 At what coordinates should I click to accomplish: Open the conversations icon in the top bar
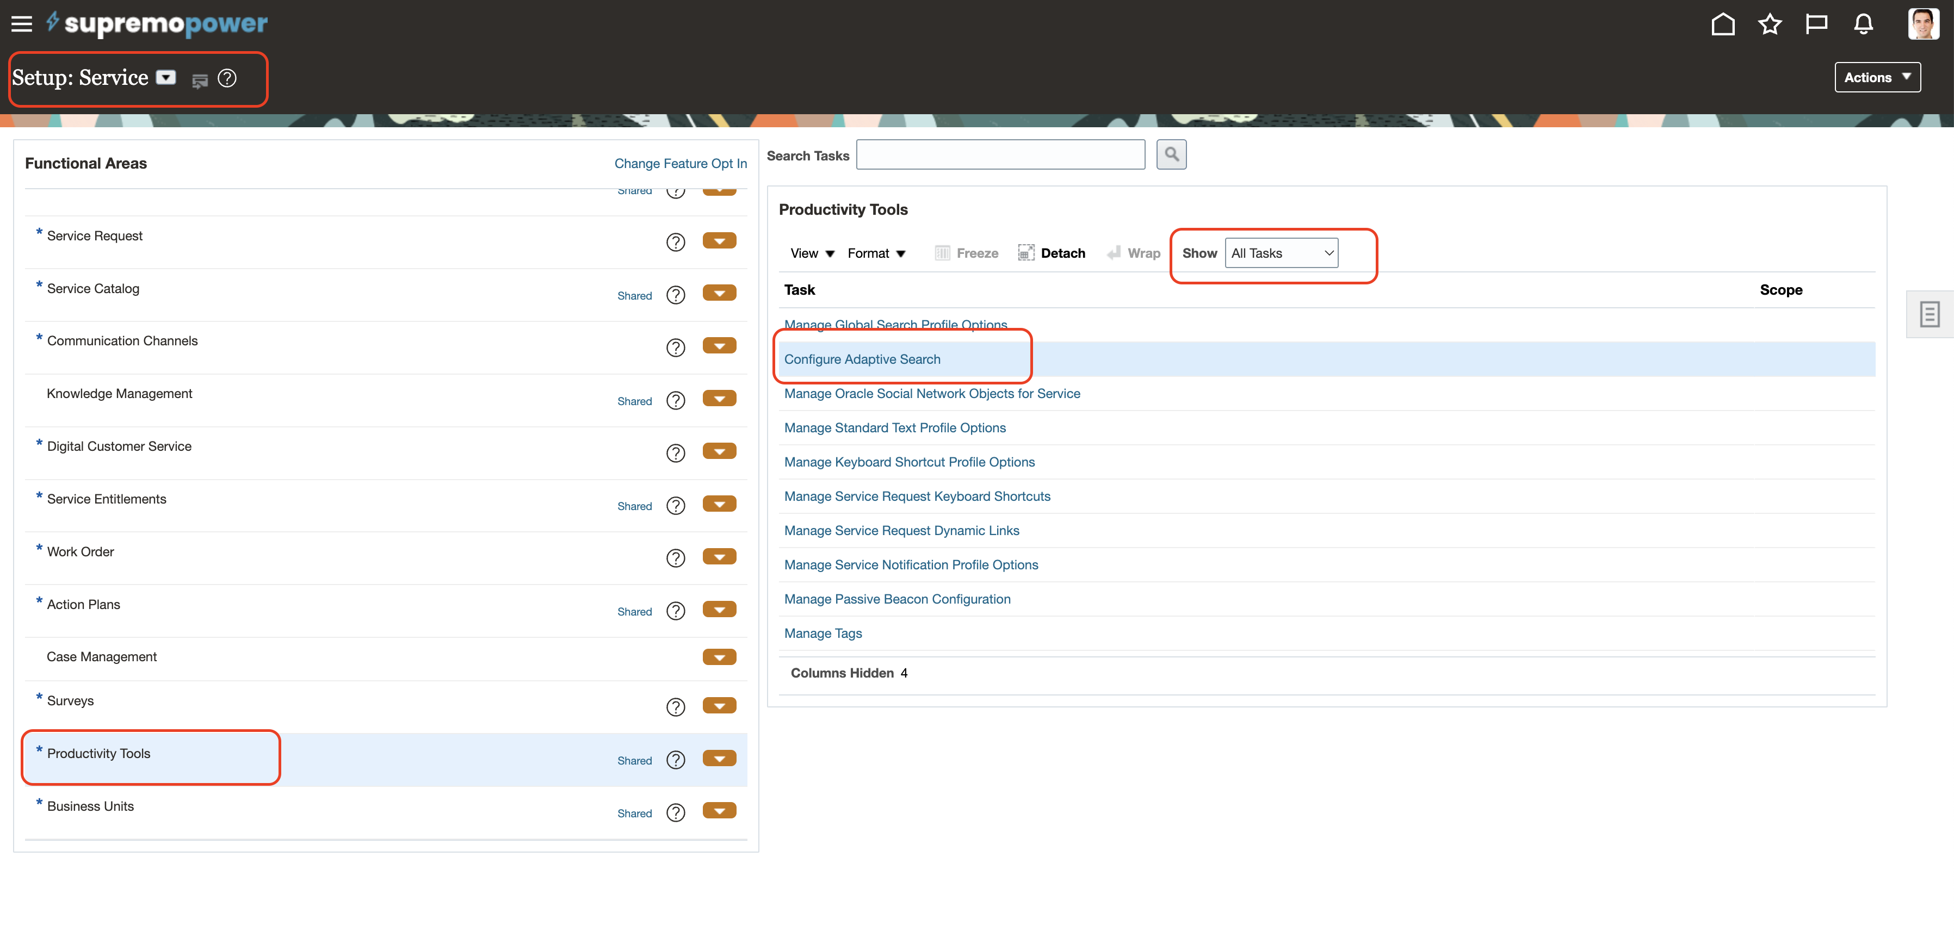point(1817,23)
